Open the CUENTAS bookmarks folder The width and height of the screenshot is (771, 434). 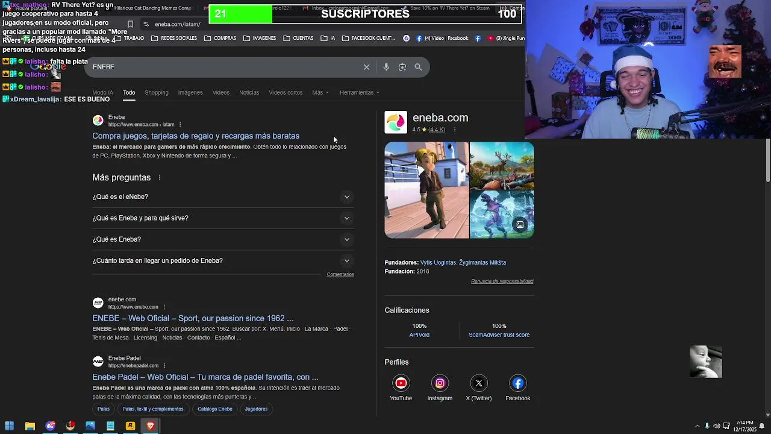pos(298,38)
